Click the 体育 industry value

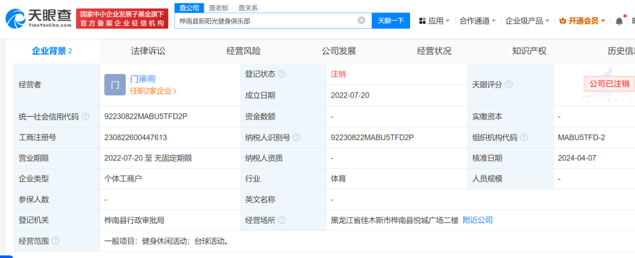click(338, 178)
